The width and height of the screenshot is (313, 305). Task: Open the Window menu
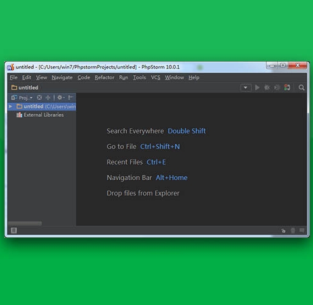174,78
